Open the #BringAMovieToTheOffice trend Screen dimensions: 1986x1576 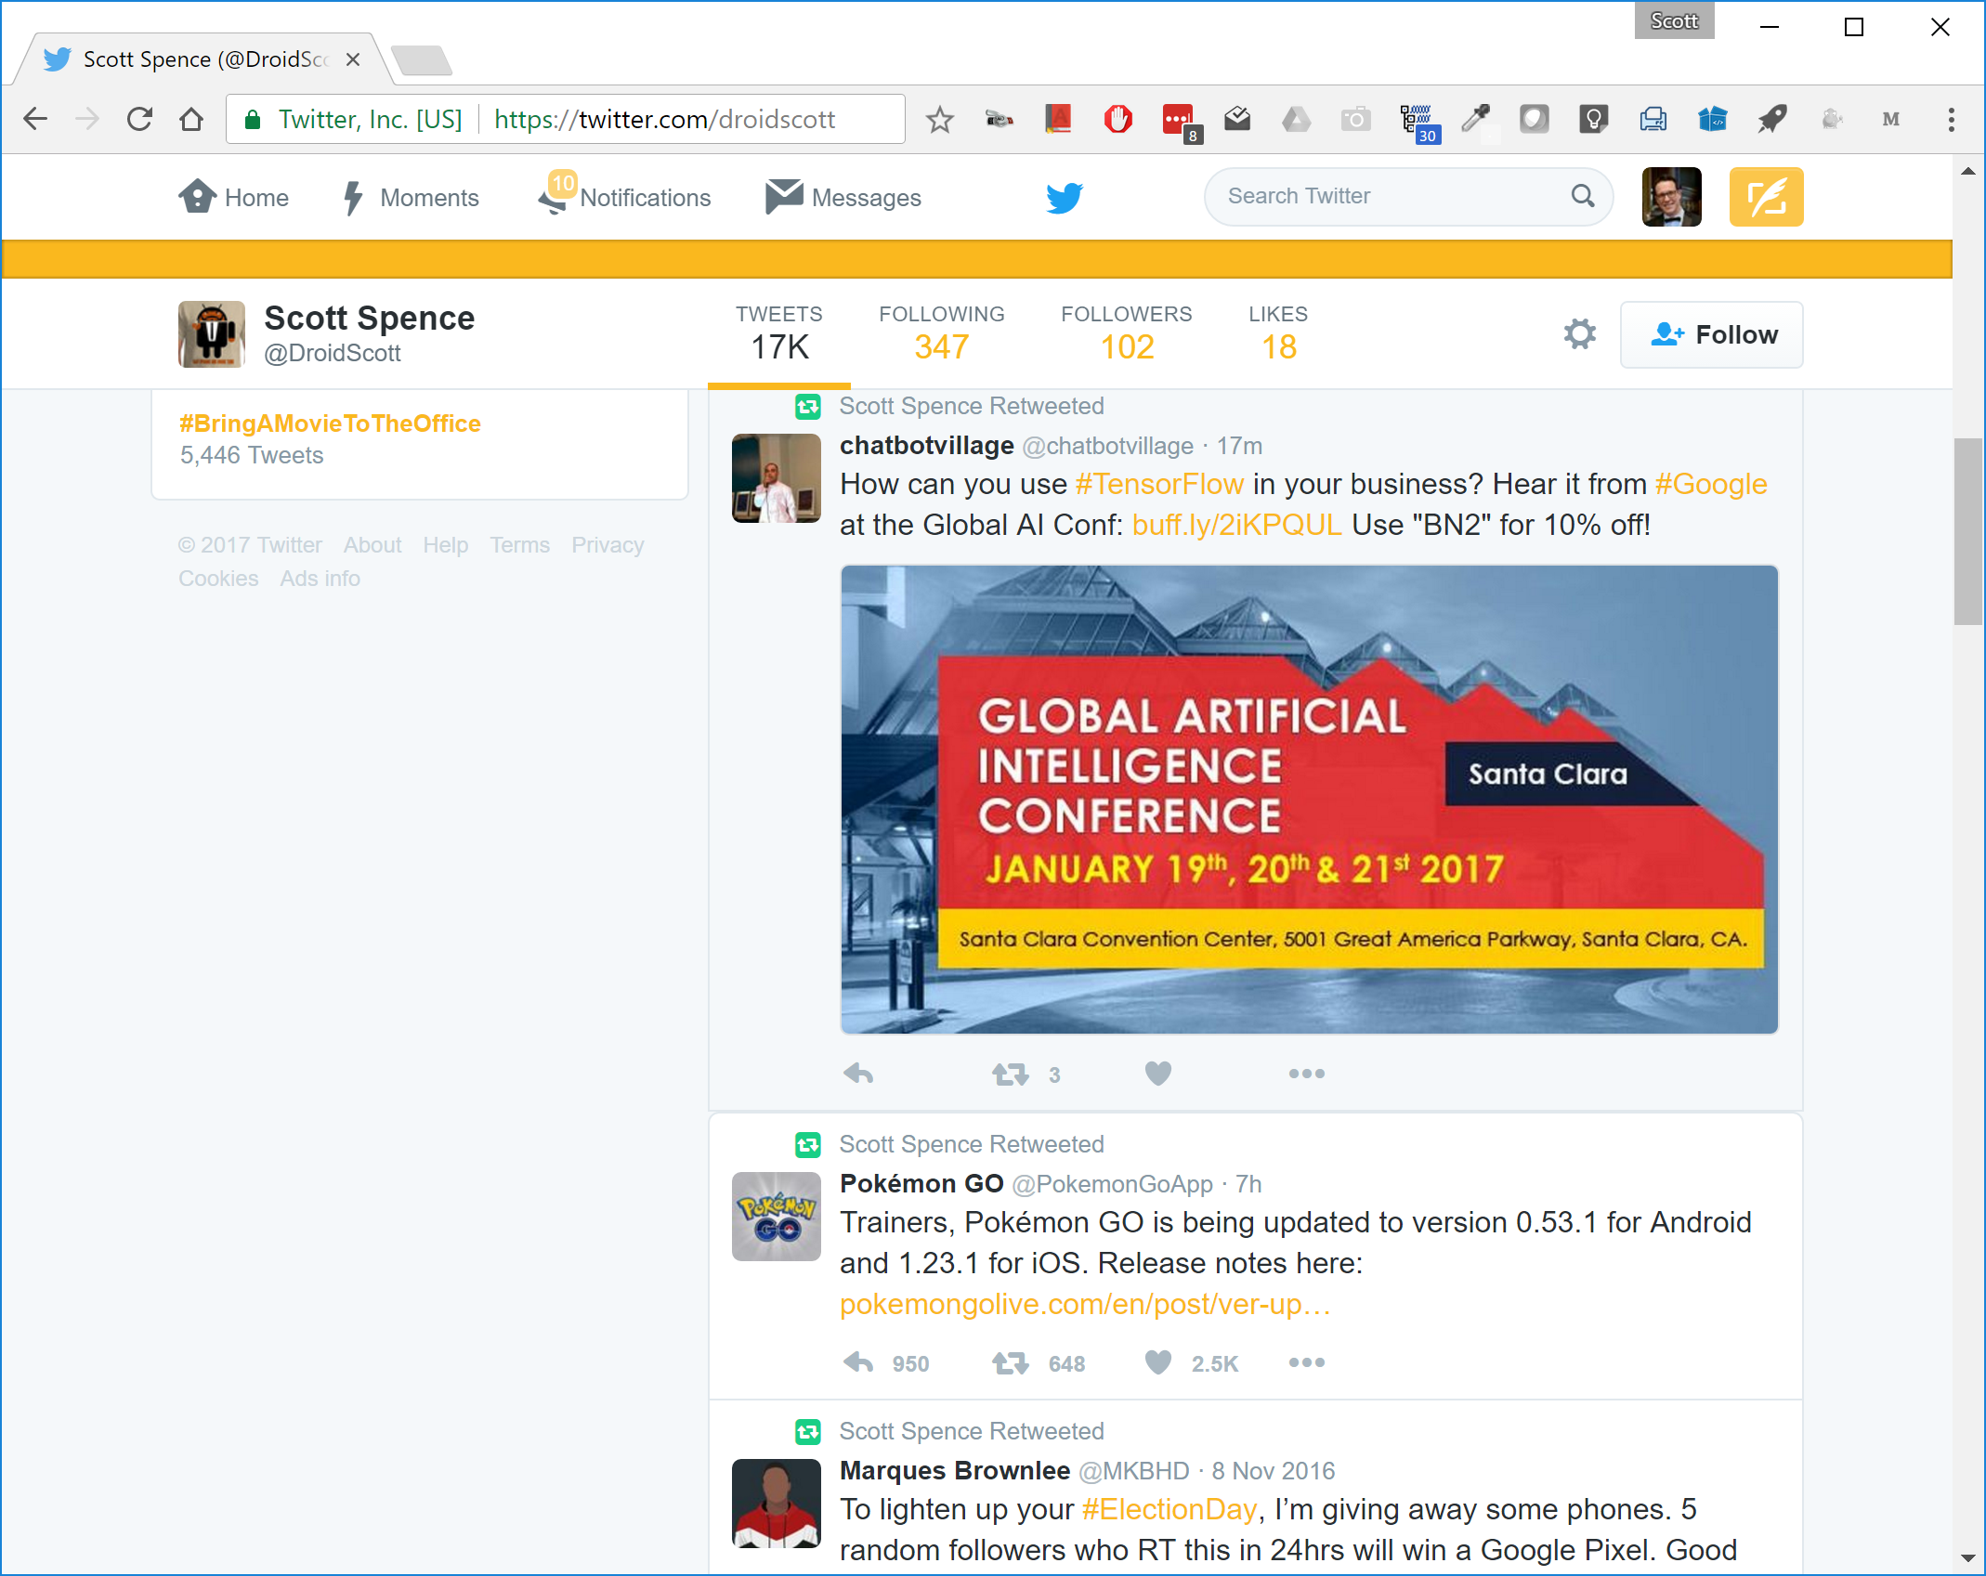coord(330,423)
